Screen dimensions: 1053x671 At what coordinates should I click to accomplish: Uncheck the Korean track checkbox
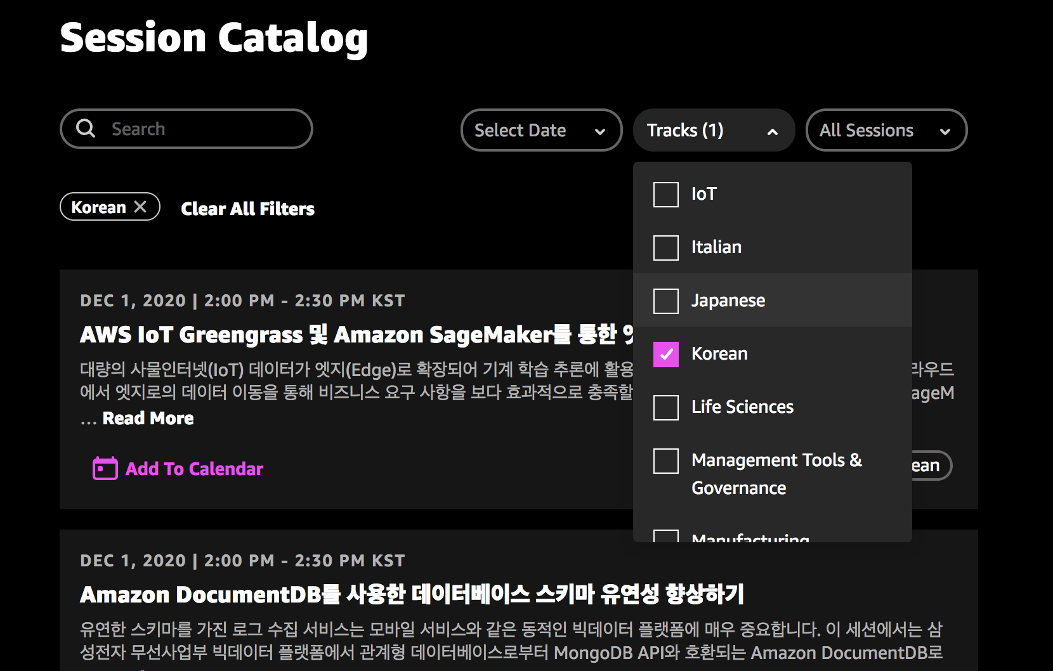point(666,354)
